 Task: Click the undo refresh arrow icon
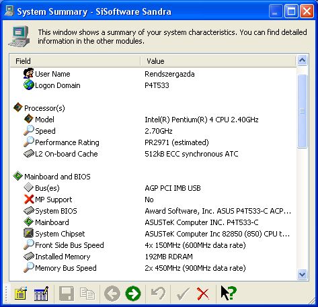coord(158,294)
